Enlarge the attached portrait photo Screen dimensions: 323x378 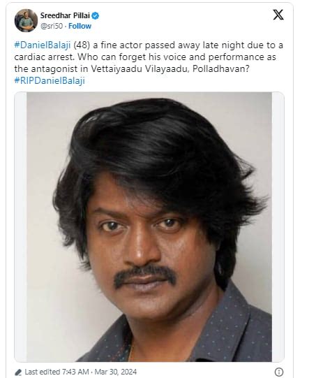(149, 226)
